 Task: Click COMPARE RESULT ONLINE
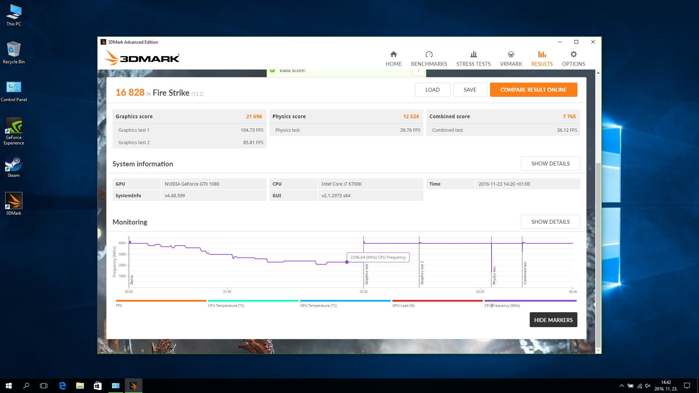tap(533, 90)
